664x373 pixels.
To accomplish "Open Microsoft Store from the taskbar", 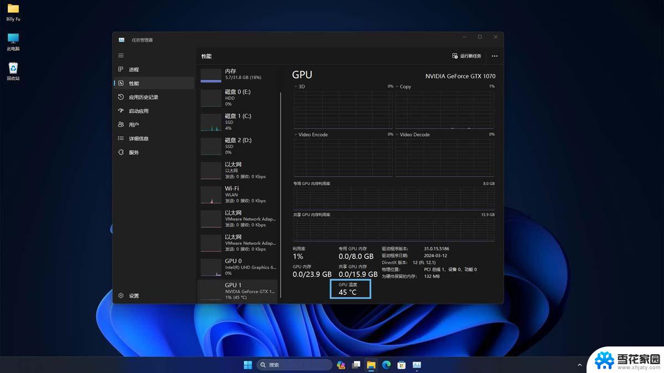I will pyautogui.click(x=402, y=365).
